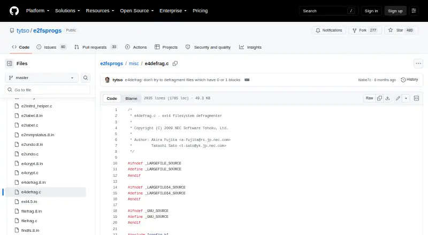This screenshot has width=428, height=235.
Task: Open ext4.5.in in file tree
Action: point(29,201)
